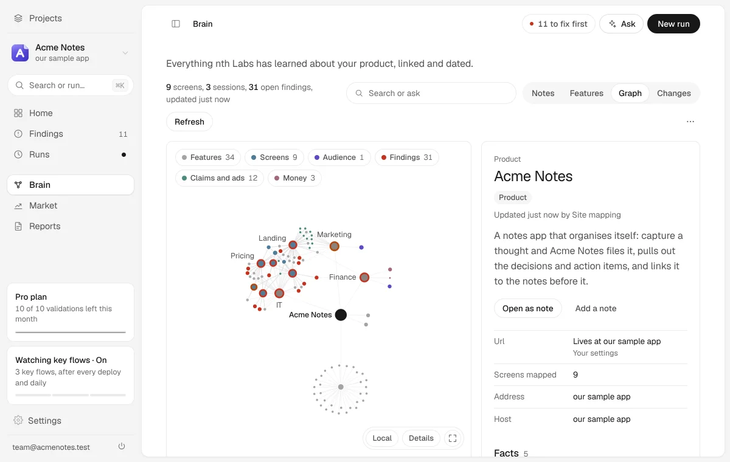Click the Pro plan validations progress bar
730x462 pixels.
pyautogui.click(x=71, y=333)
